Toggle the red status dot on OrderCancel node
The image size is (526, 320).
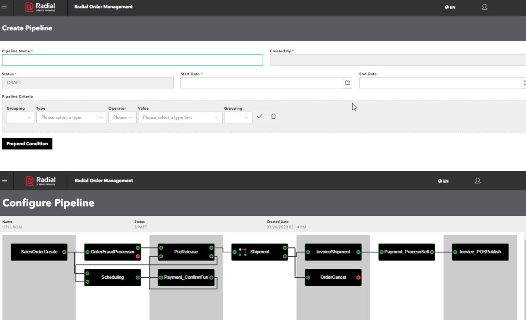pos(358,277)
